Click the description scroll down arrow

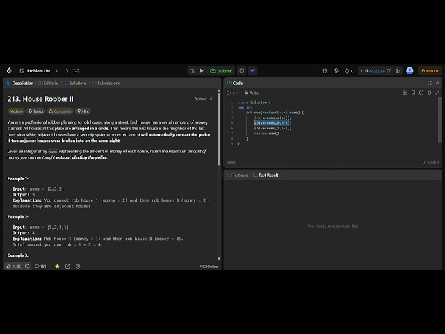tap(219, 258)
